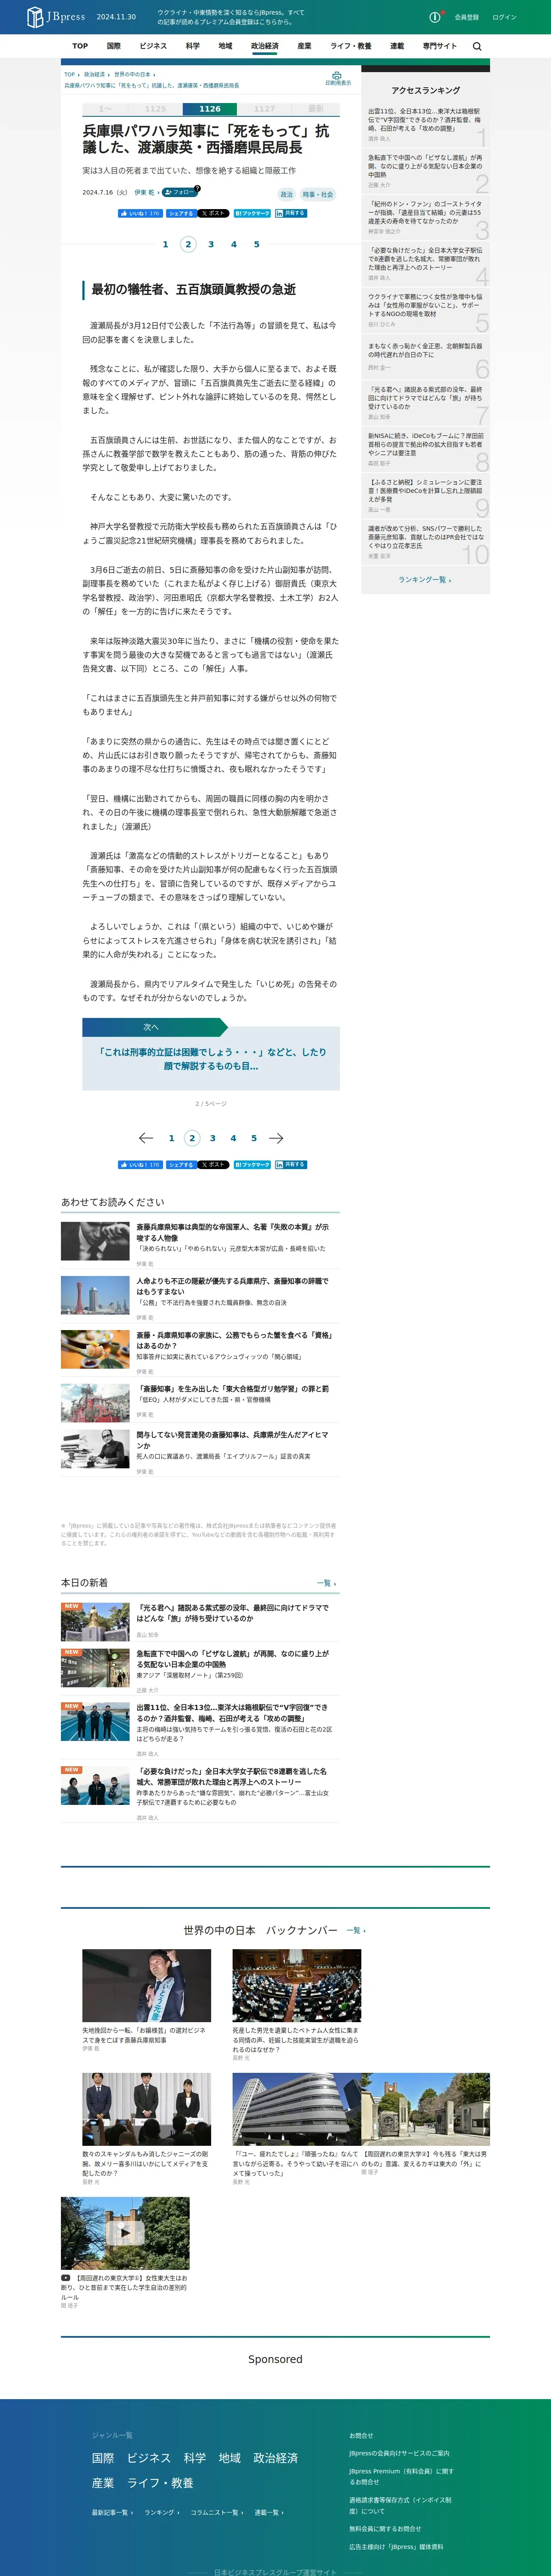Jump to first article tab 1〜
The image size is (551, 2576).
click(x=105, y=109)
